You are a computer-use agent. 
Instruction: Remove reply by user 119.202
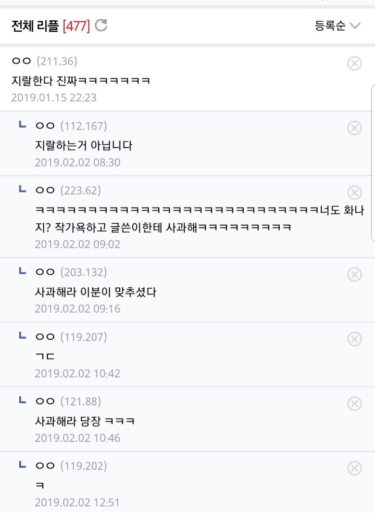tap(354, 468)
